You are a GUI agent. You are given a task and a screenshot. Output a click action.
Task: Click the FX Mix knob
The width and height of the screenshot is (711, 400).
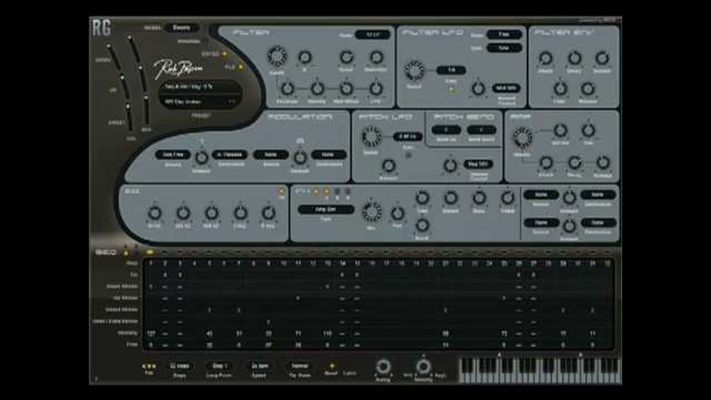(371, 212)
